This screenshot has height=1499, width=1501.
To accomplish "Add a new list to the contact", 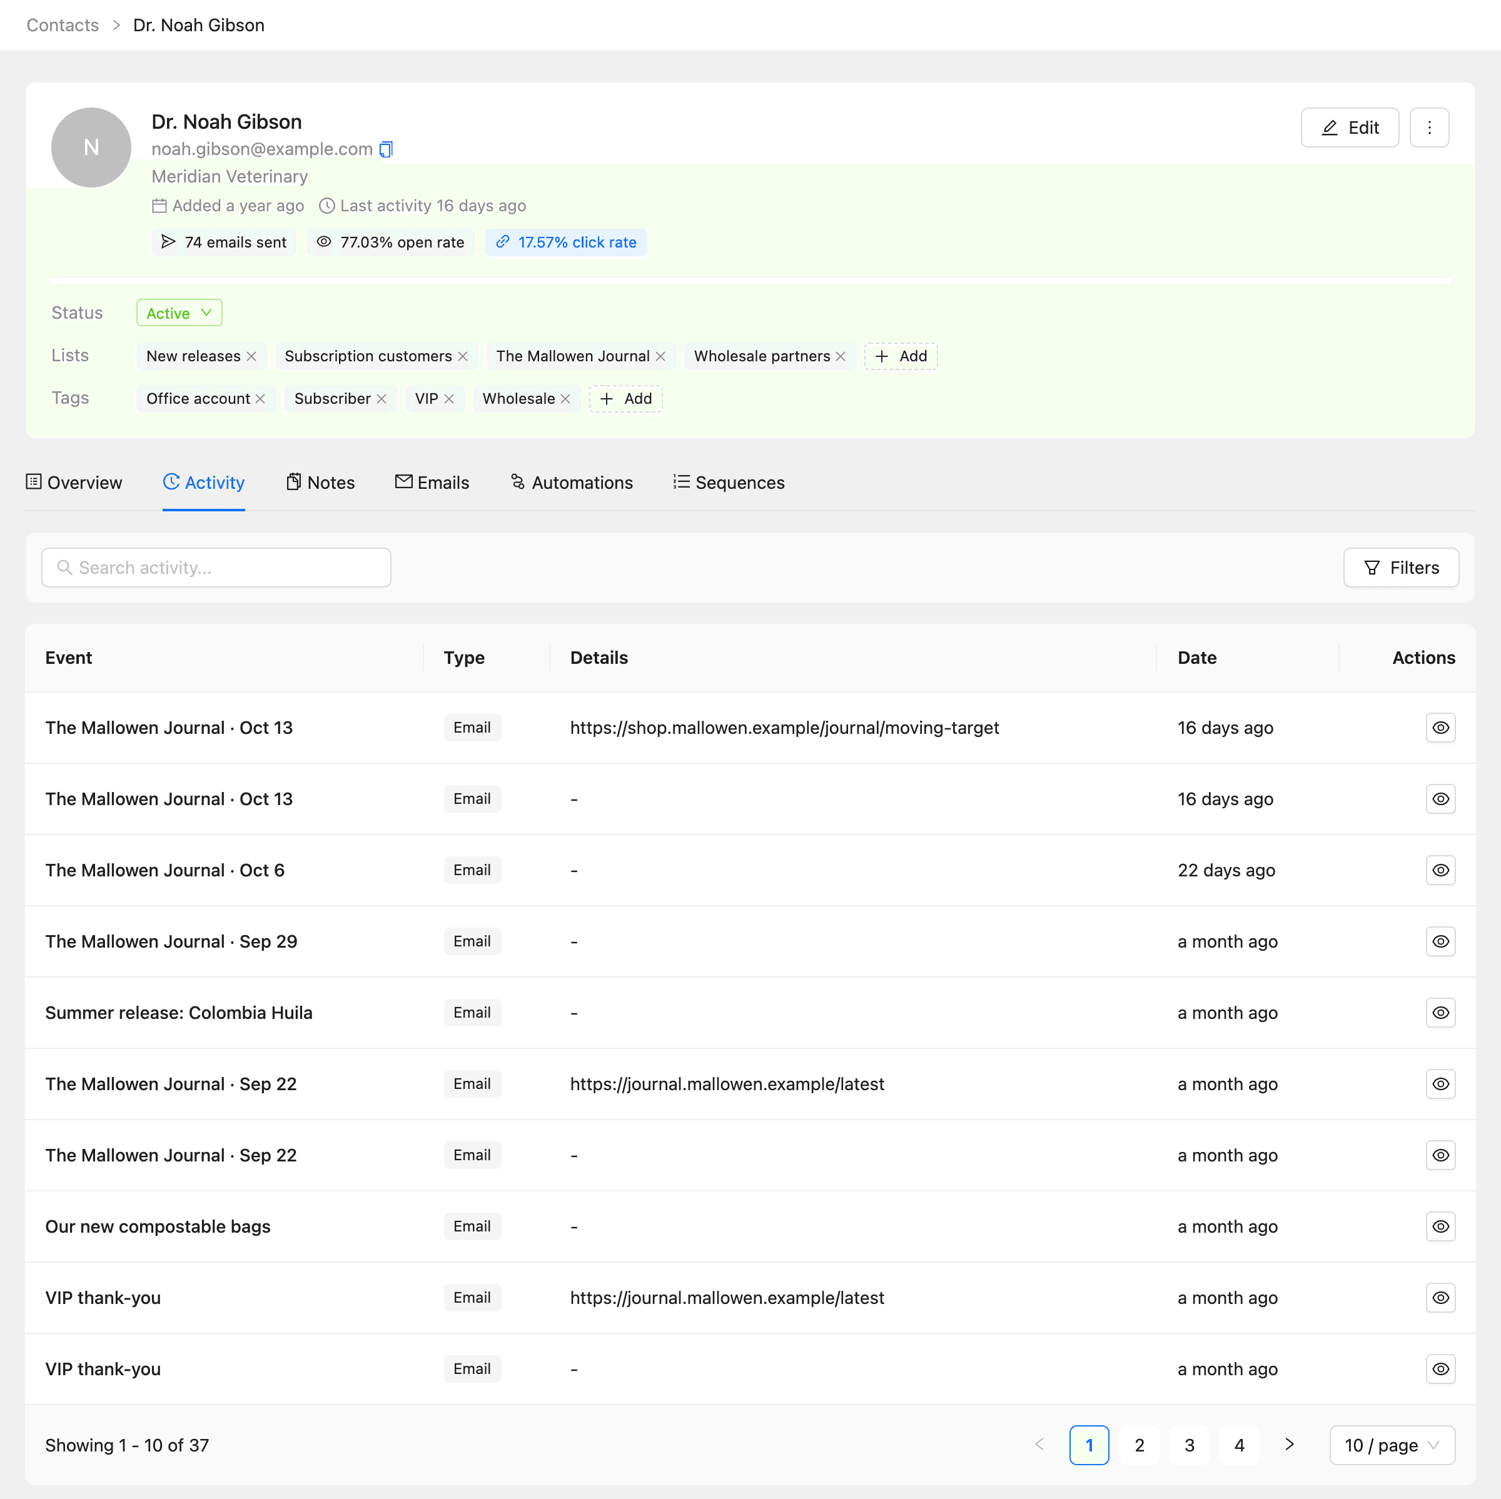I will (x=901, y=356).
